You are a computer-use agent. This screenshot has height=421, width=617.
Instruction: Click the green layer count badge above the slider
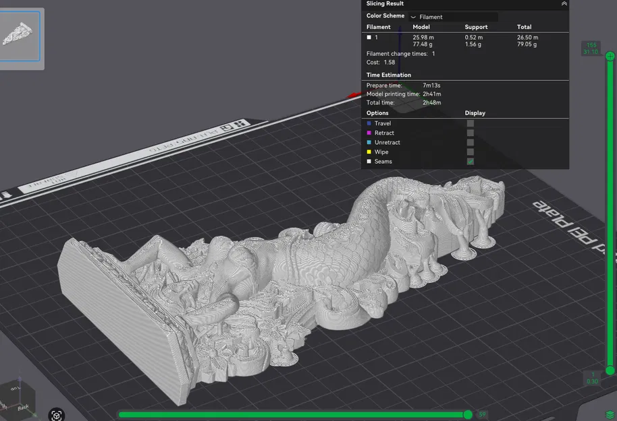click(x=590, y=49)
